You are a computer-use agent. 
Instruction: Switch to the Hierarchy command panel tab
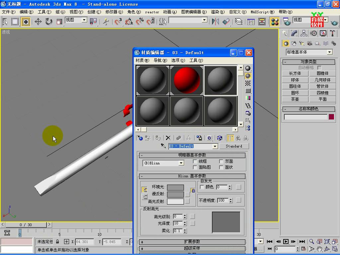coord(304,33)
